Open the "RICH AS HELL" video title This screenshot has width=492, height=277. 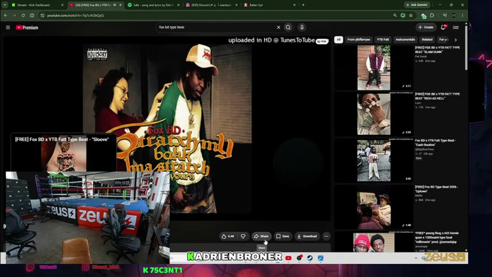tap(437, 96)
